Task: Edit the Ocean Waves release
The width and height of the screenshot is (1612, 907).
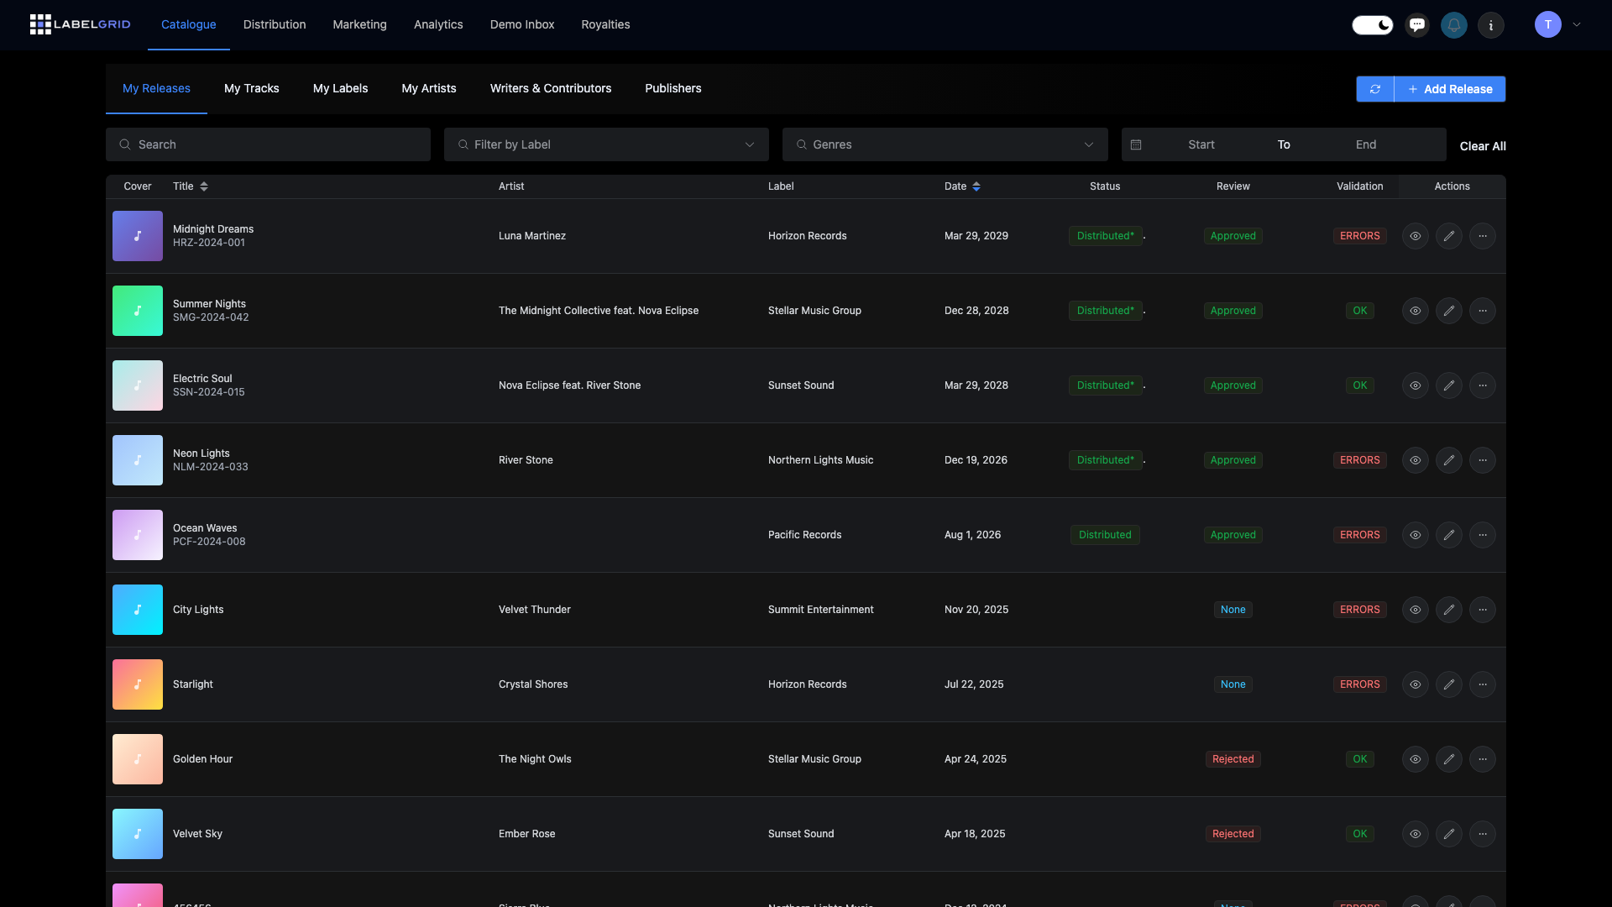Action: [x=1449, y=535]
